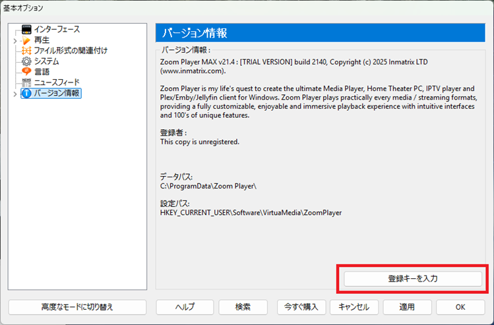
Task: Open ファイル形式の関連付け settings
Action: click(71, 51)
